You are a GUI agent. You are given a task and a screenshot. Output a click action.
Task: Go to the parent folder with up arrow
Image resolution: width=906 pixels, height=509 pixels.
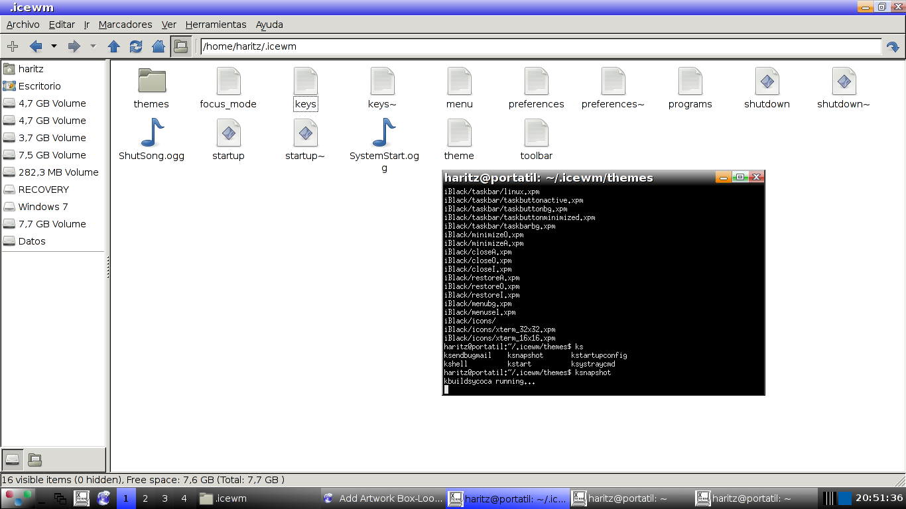[x=113, y=46]
